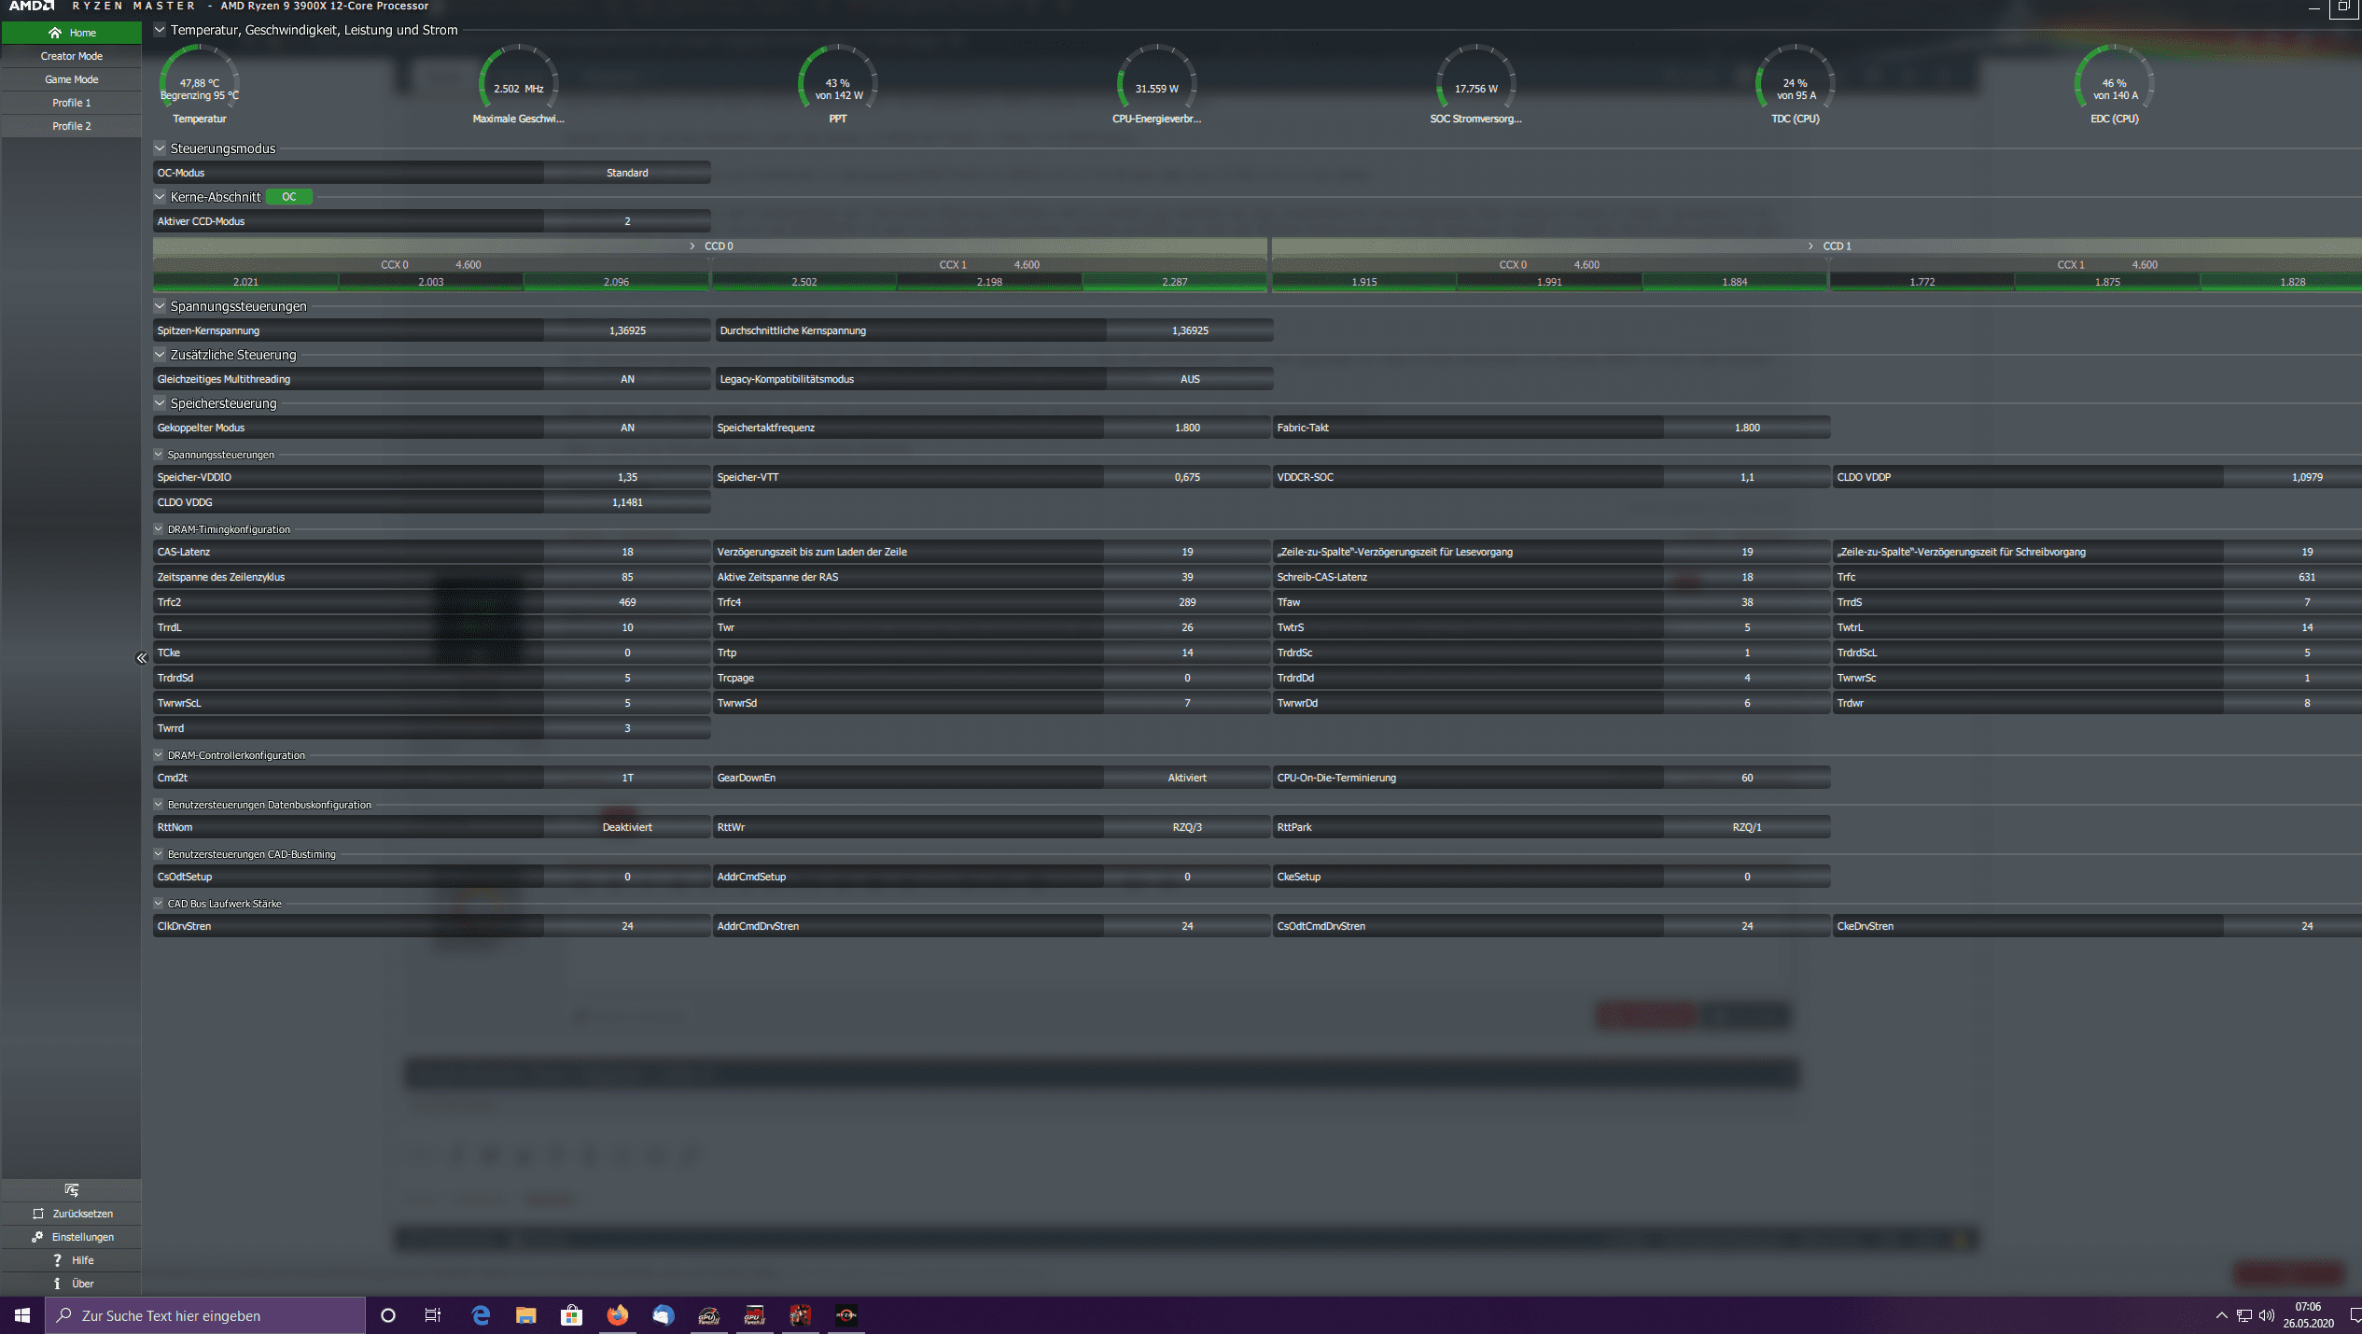Open Thunderbird from the taskbar

pyautogui.click(x=663, y=1315)
